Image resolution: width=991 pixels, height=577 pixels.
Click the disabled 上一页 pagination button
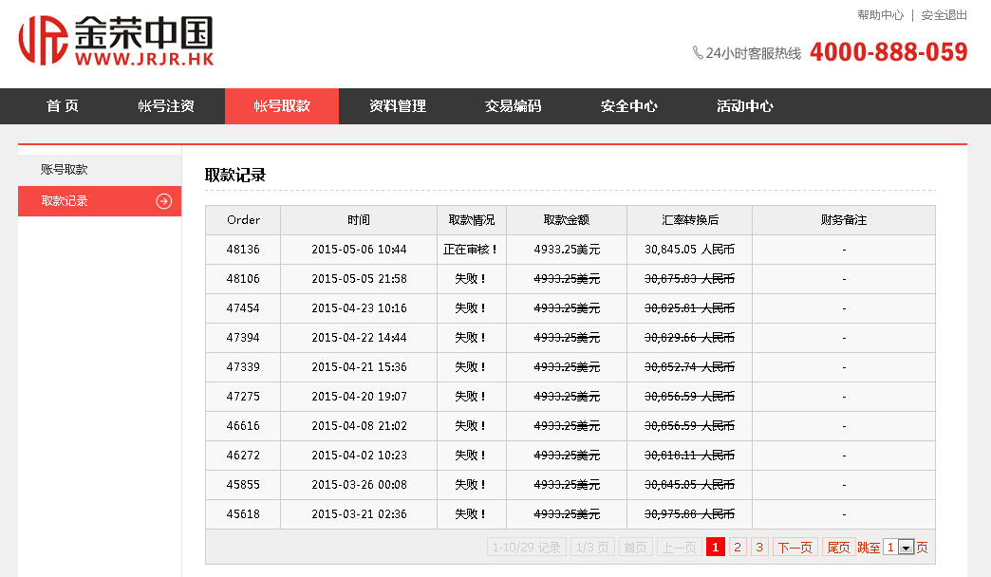[x=680, y=548]
